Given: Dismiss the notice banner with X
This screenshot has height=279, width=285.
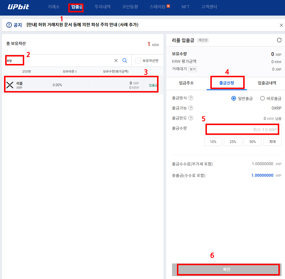Looking at the screenshot, I should click(281, 25).
